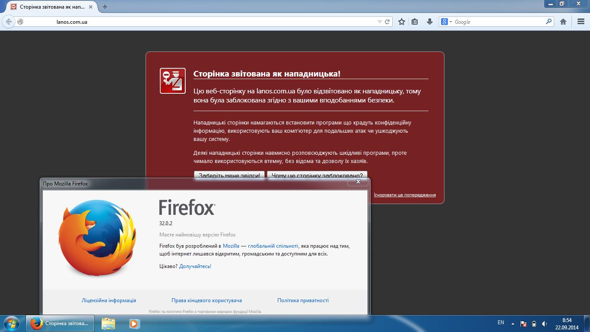The image size is (590, 332).
Task: Click 'Заберіть мене звідси!' button
Action: point(229,175)
